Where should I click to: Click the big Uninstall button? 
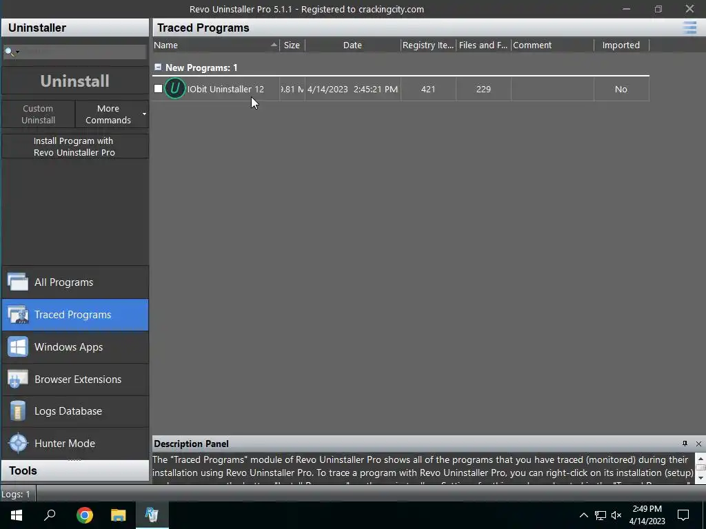75,81
